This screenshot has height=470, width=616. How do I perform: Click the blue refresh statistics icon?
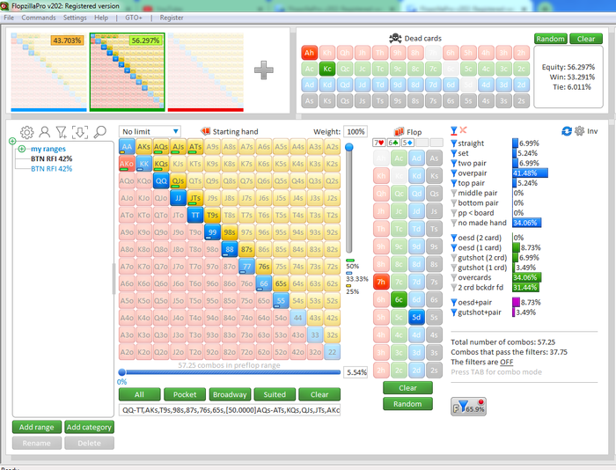click(x=567, y=131)
